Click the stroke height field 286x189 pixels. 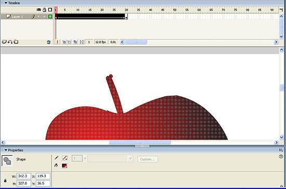[77, 158]
